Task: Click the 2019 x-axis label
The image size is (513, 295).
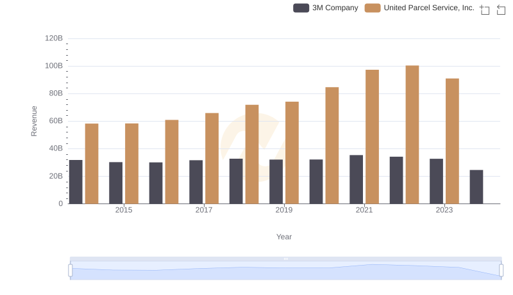Action: click(284, 210)
